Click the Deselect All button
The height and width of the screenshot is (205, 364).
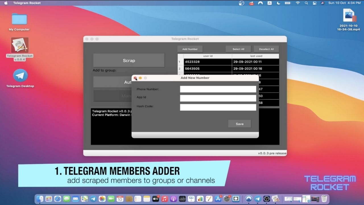(266, 49)
